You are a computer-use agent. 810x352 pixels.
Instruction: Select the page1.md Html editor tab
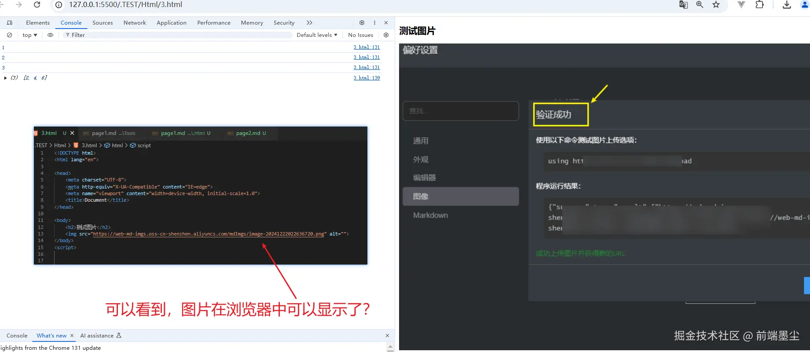click(186, 133)
